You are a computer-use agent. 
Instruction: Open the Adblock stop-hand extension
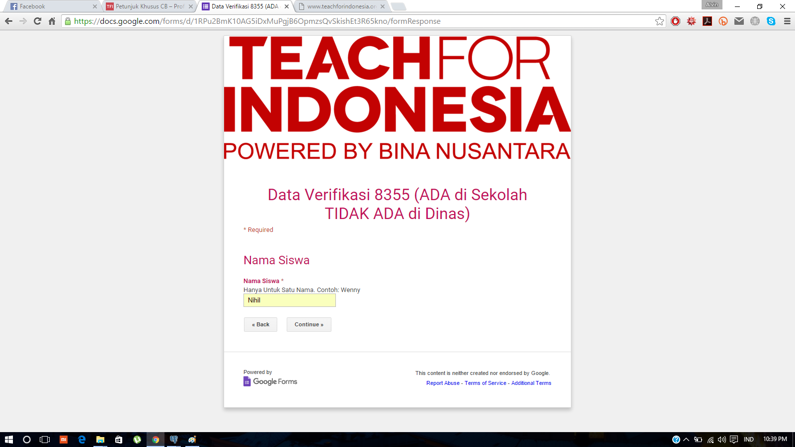[675, 21]
